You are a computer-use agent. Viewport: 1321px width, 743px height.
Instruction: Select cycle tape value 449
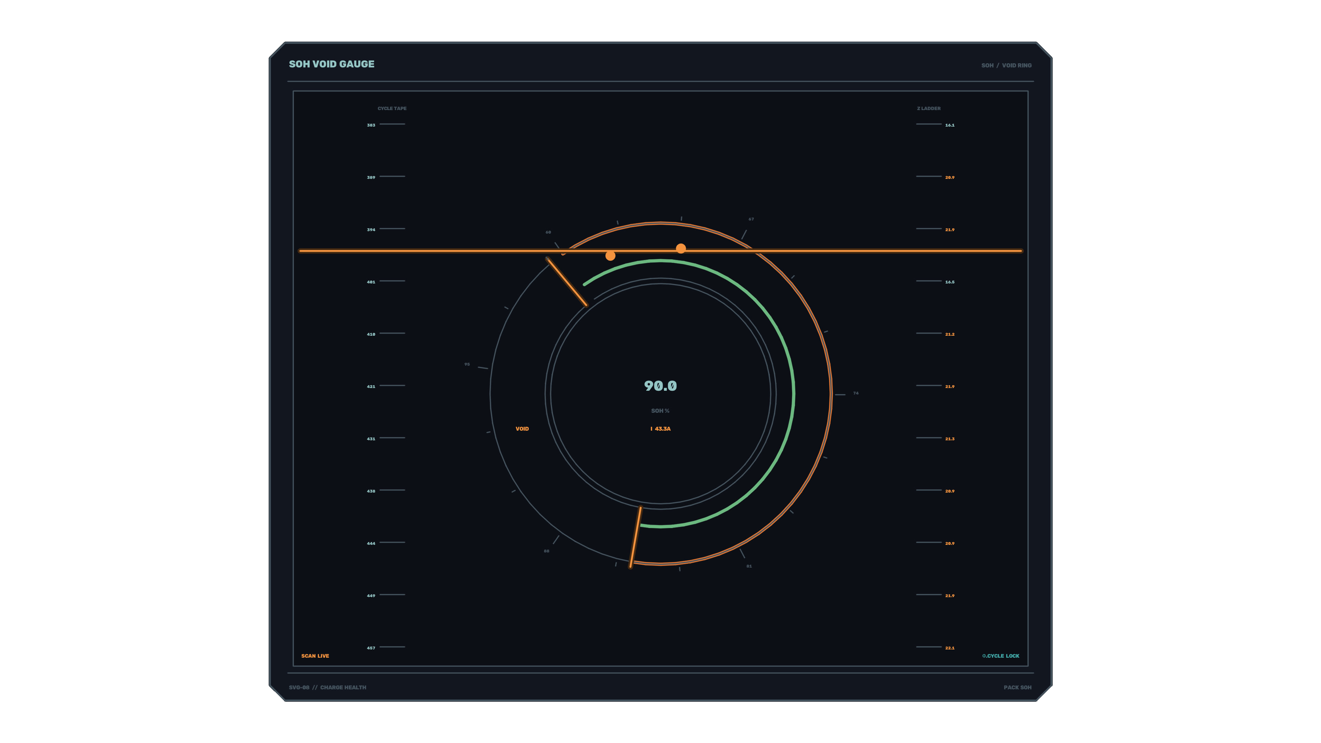[x=371, y=596]
